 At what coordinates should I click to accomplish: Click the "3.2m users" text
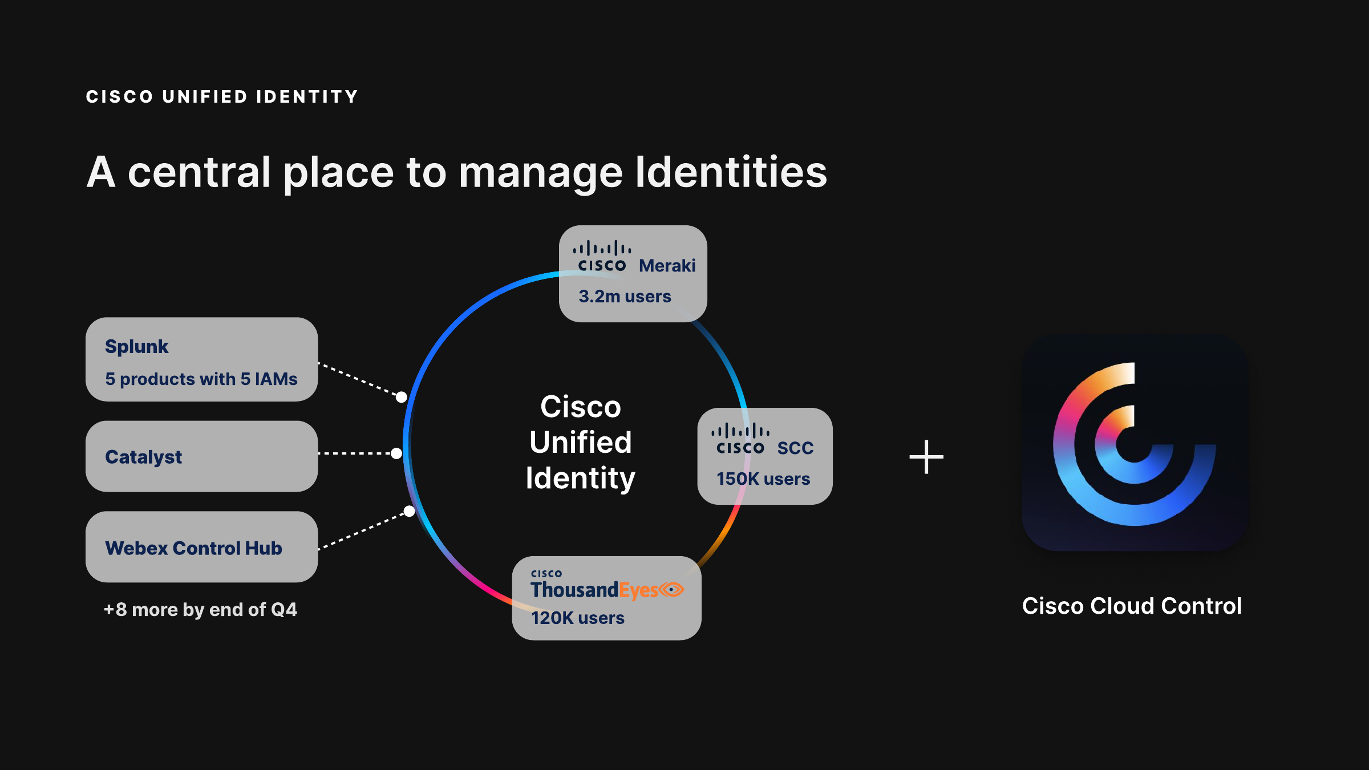pyautogui.click(x=625, y=297)
